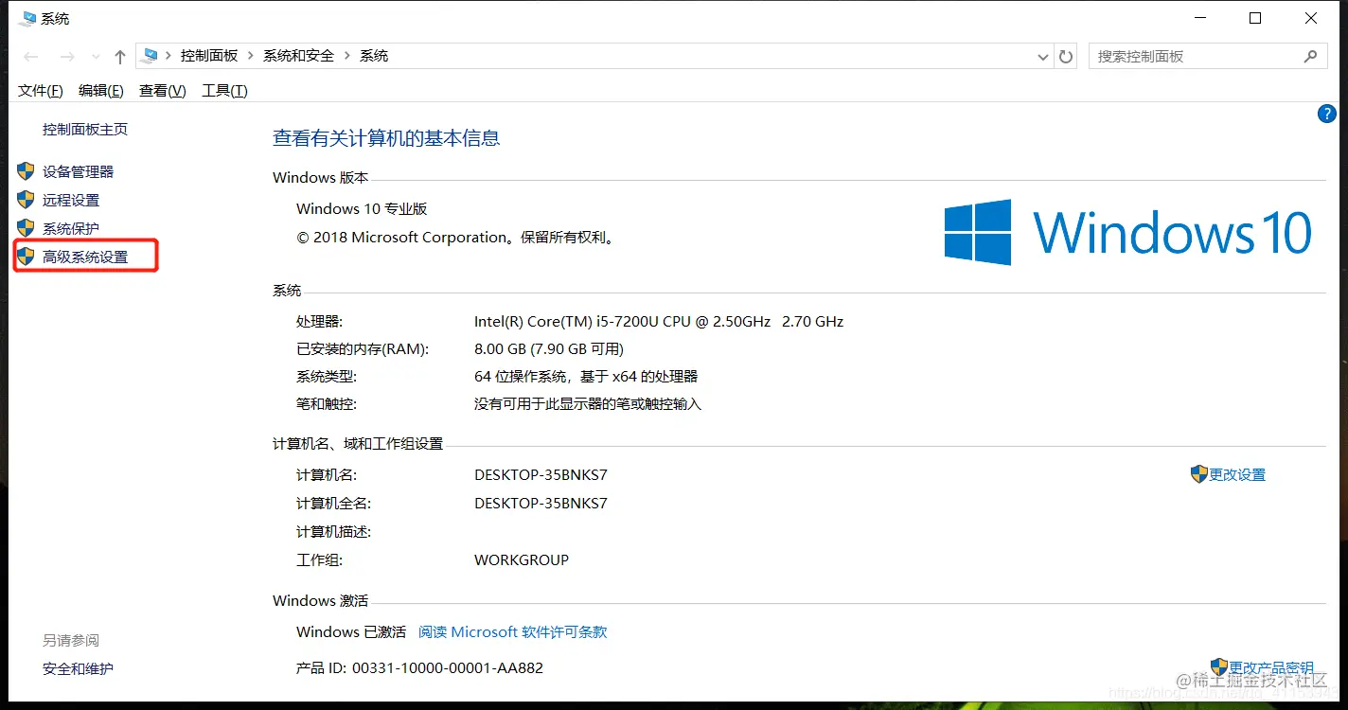Click the Back navigation arrow
Viewport: 1348px width, 710px height.
[30, 57]
